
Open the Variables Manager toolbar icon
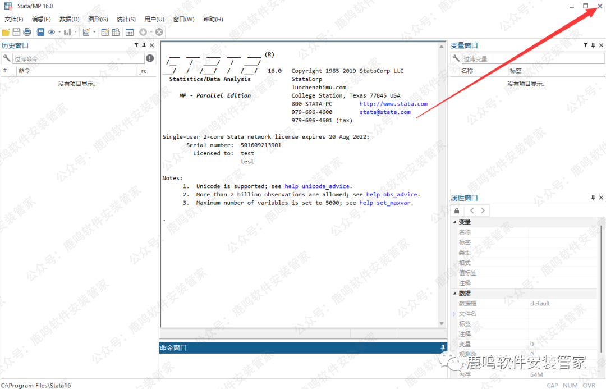click(130, 32)
